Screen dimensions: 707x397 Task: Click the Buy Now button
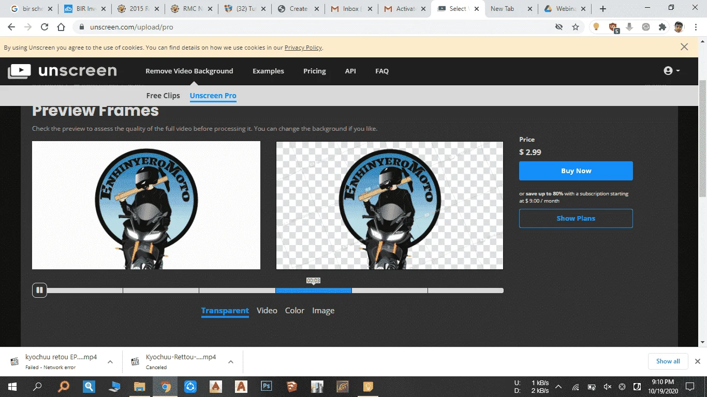pos(576,171)
